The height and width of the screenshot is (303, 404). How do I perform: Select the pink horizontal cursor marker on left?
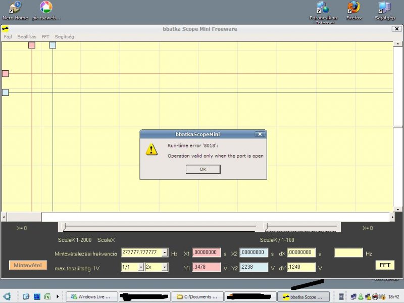(x=6, y=74)
